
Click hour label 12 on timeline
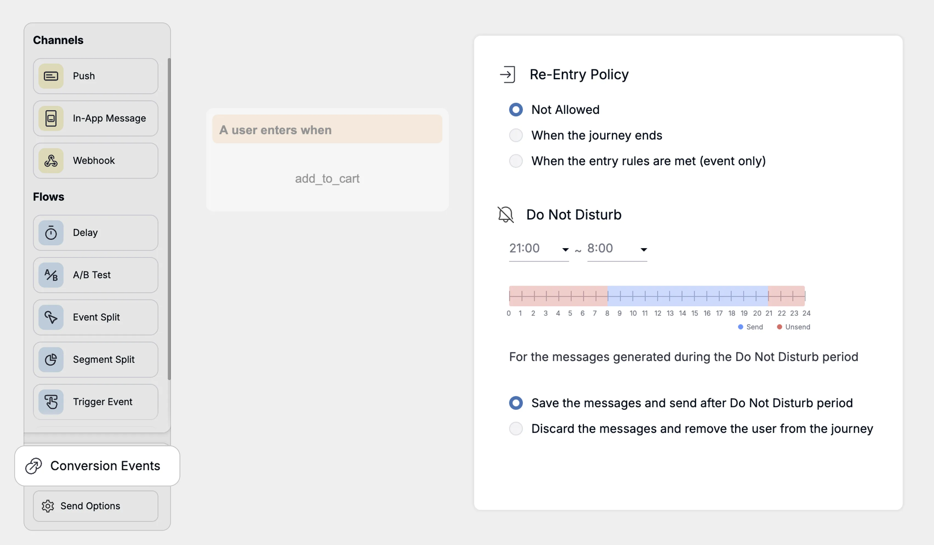point(657,313)
